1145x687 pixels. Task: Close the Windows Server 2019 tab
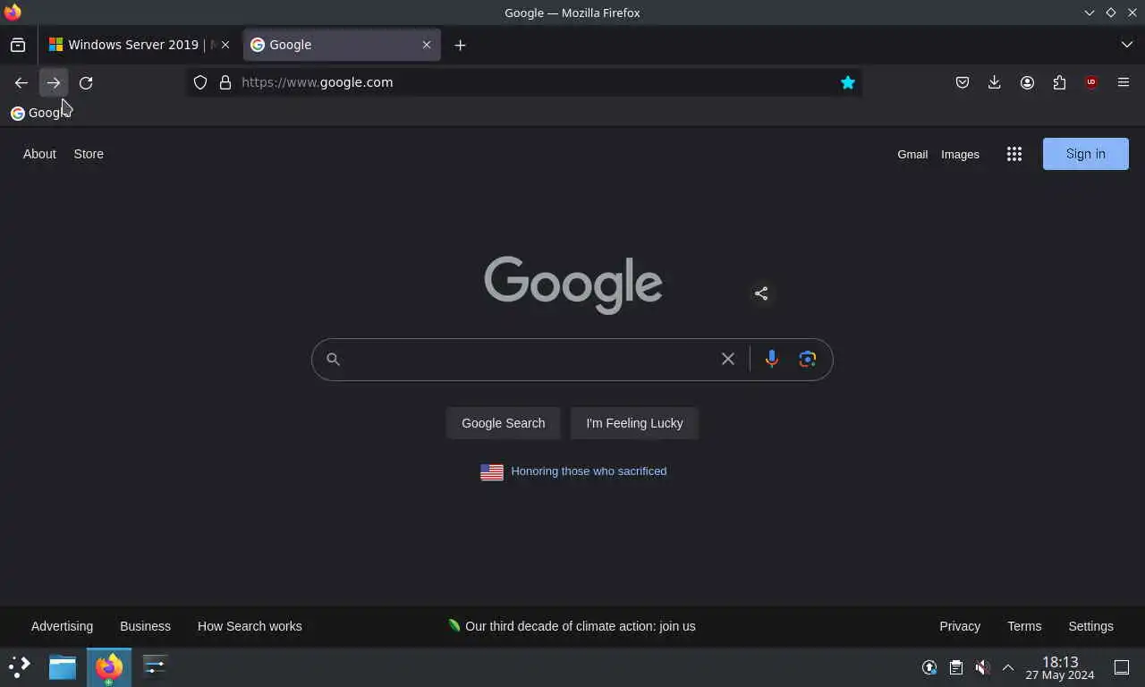(225, 45)
